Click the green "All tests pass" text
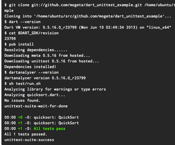This screenshot has width=175, height=145. click(49, 128)
